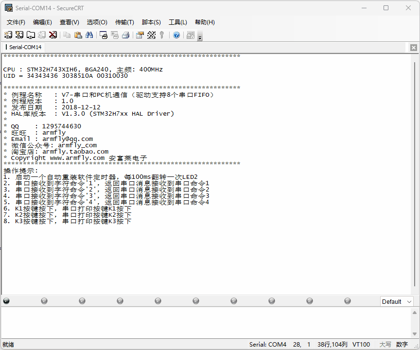Click the Serial: COM4 status entry
The height and width of the screenshot is (350, 420).
pos(268,344)
